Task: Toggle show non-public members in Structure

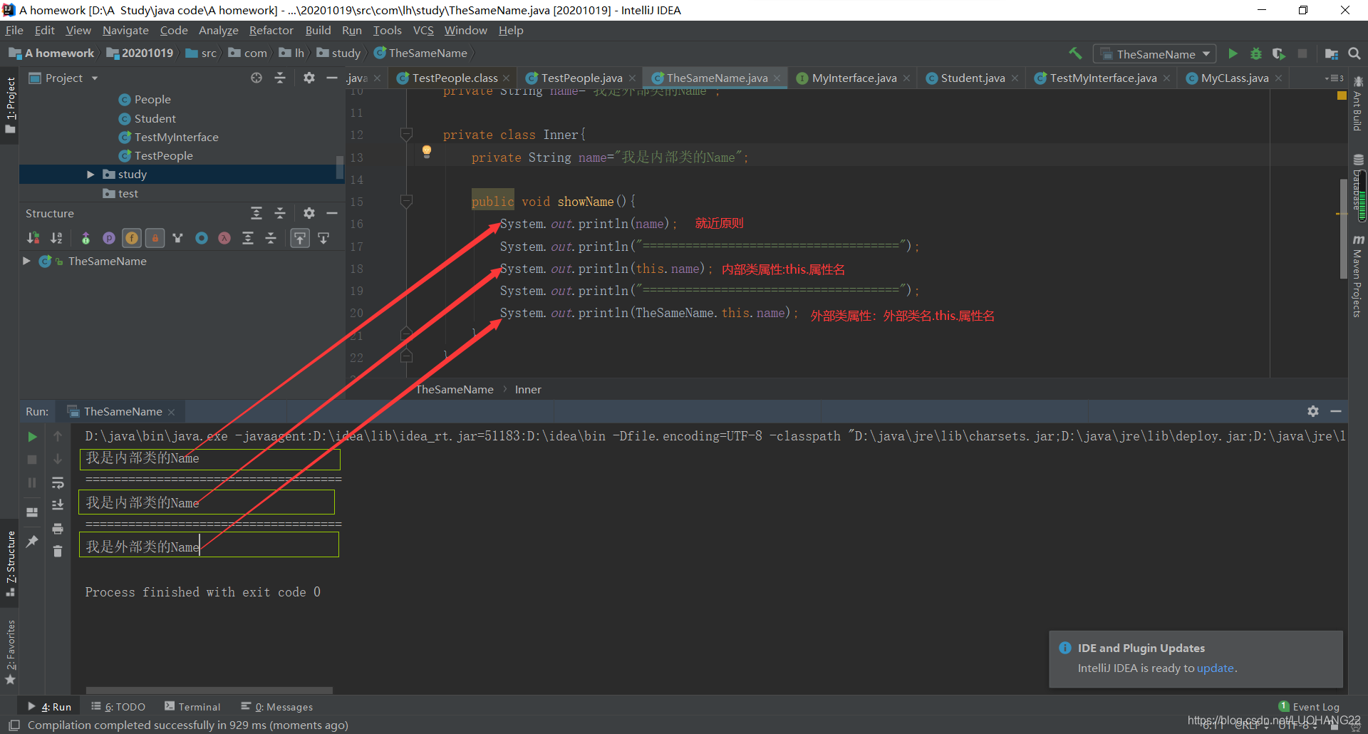Action: coord(155,238)
